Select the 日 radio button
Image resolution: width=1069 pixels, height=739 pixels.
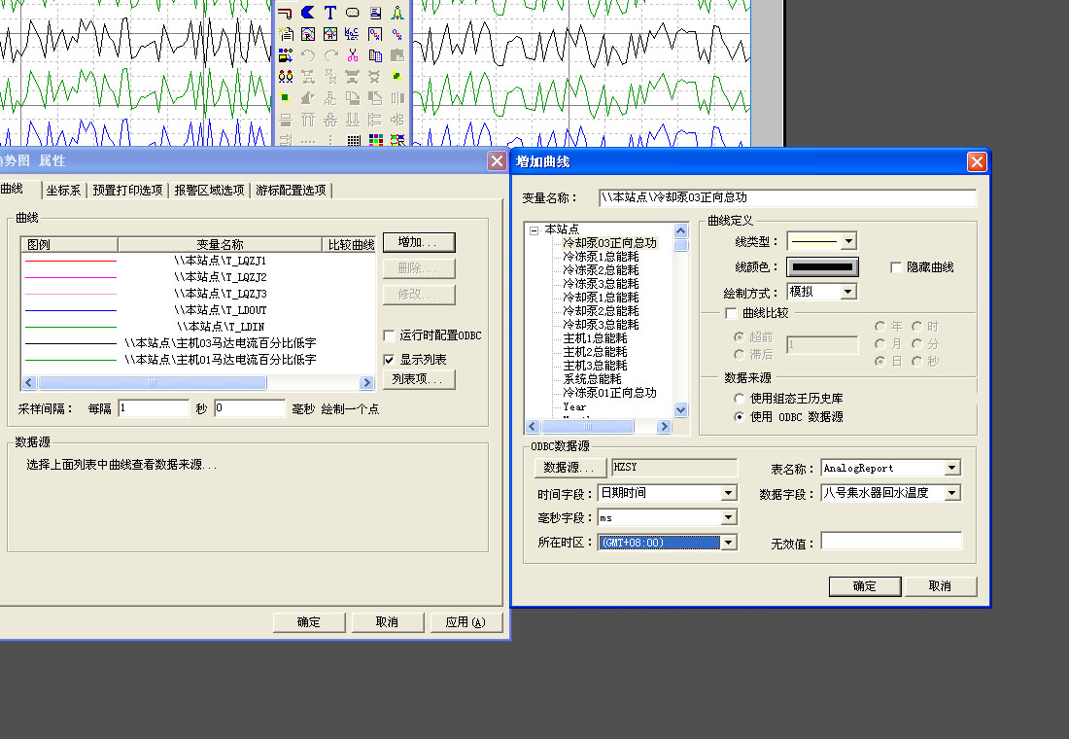click(x=880, y=361)
